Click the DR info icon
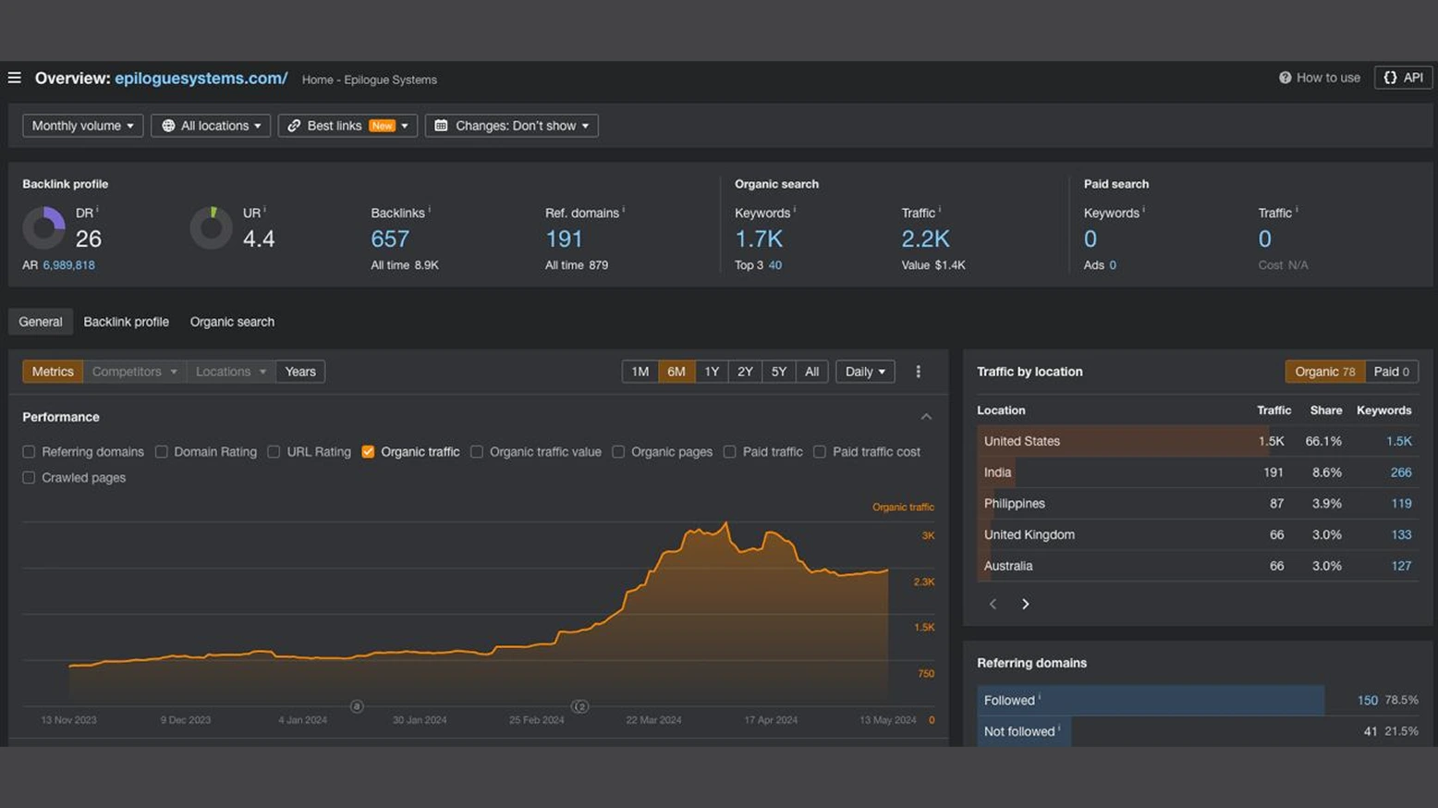 click(97, 211)
